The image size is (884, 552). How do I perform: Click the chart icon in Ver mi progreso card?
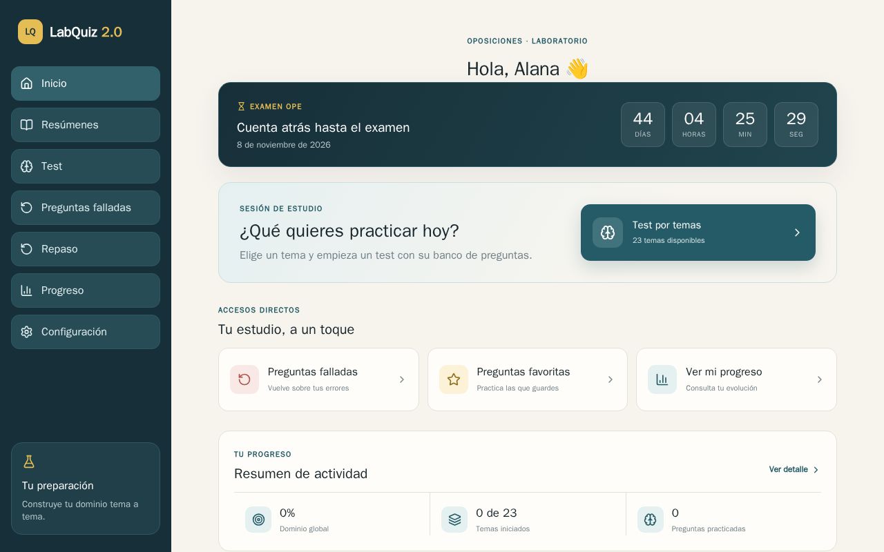point(662,379)
